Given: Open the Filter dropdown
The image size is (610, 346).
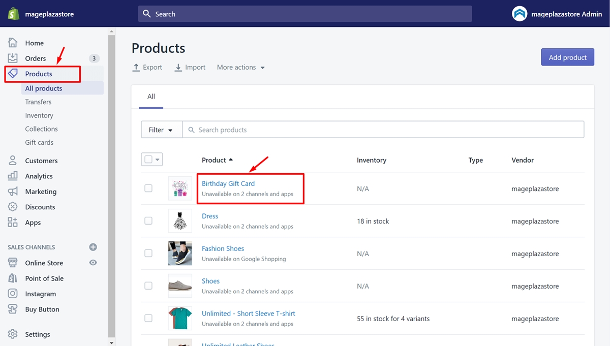Looking at the screenshot, I should click(161, 130).
